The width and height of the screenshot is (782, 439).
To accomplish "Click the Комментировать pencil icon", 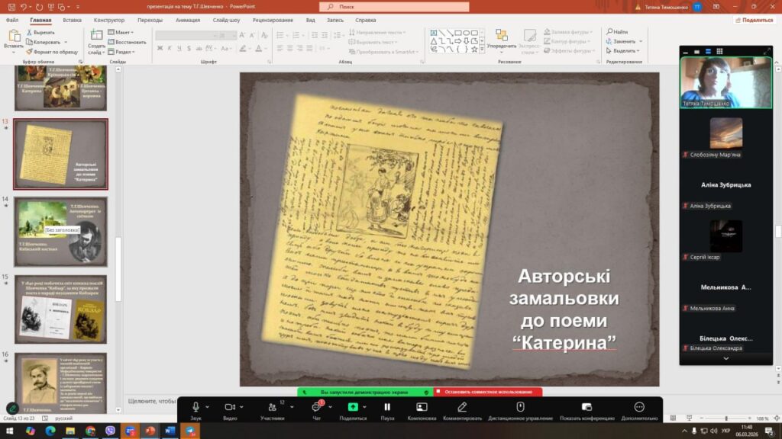I will tap(462, 408).
